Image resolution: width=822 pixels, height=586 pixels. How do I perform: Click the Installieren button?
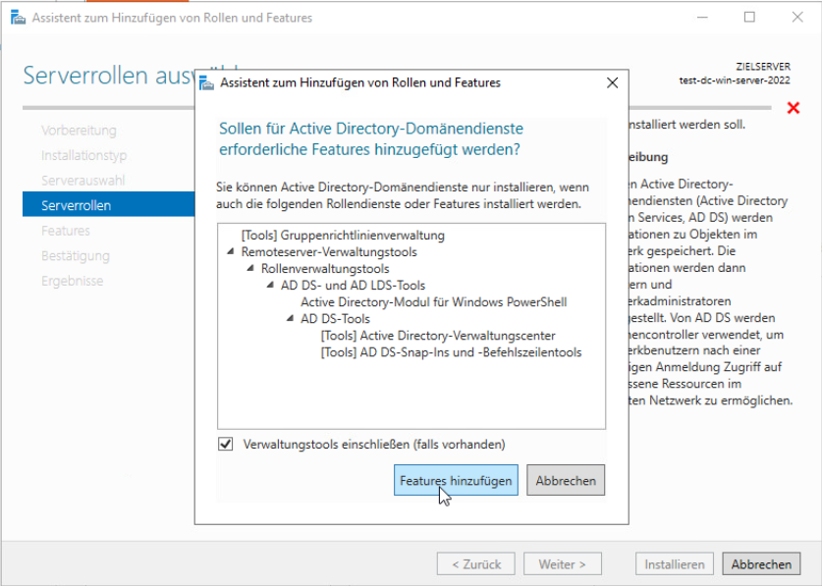coord(675,564)
